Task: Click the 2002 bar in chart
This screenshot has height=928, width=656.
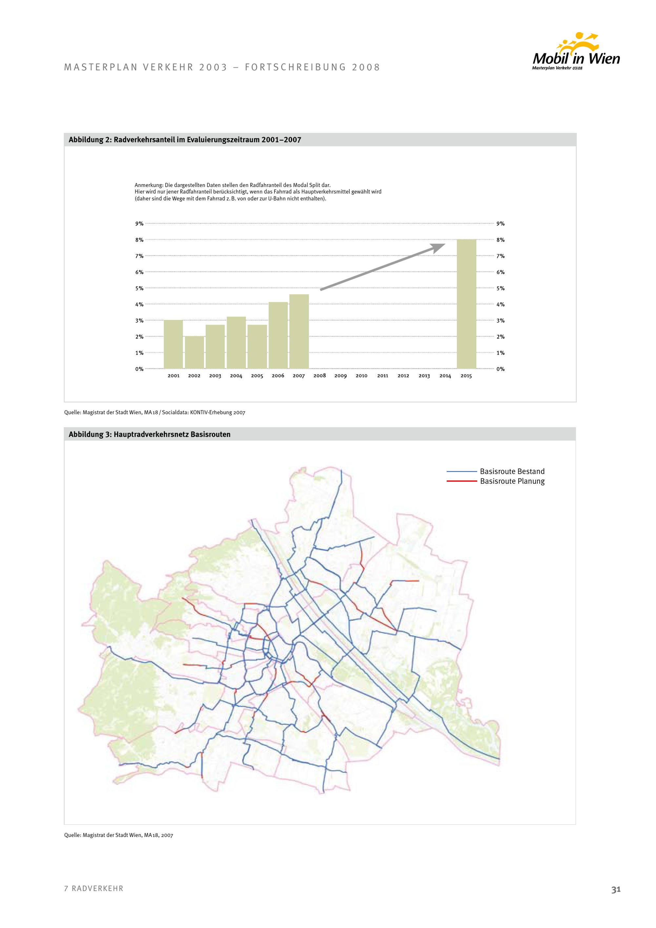Action: coord(194,352)
